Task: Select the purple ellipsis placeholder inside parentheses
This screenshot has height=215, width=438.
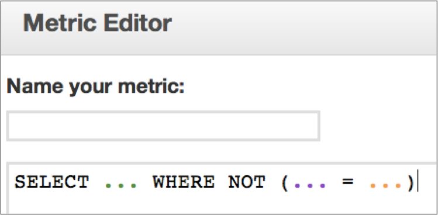Action: (311, 185)
